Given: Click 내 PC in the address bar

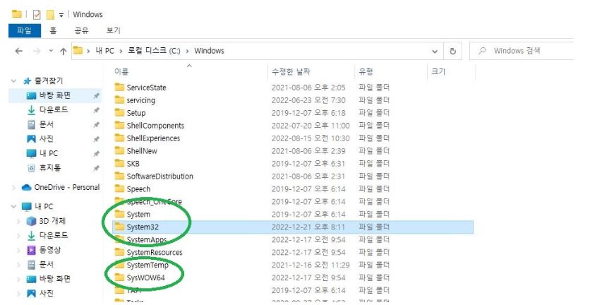Looking at the screenshot, I should 105,51.
